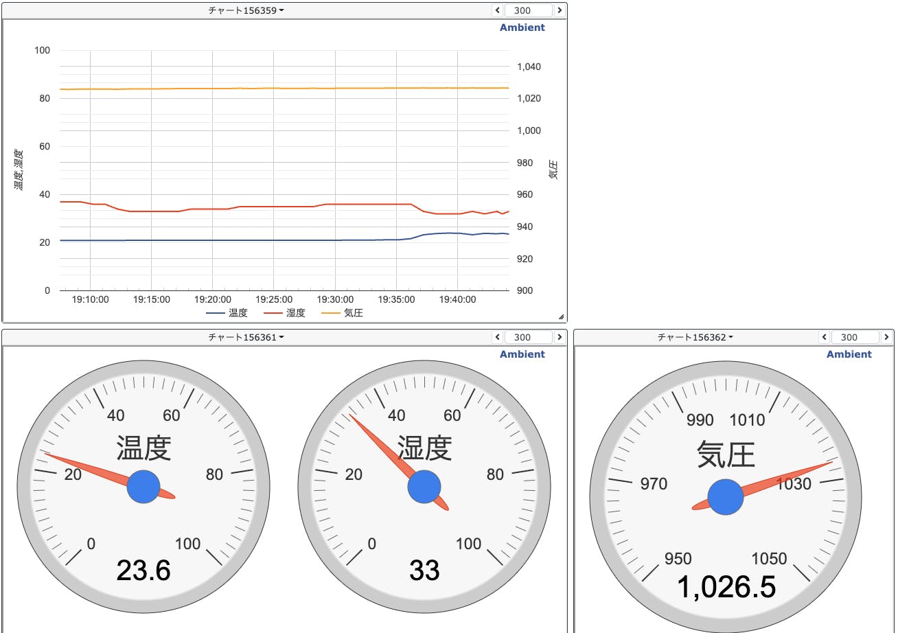This screenshot has height=633, width=898.
Task: Click previous arrow on chart 156359 panel
Action: (x=498, y=10)
